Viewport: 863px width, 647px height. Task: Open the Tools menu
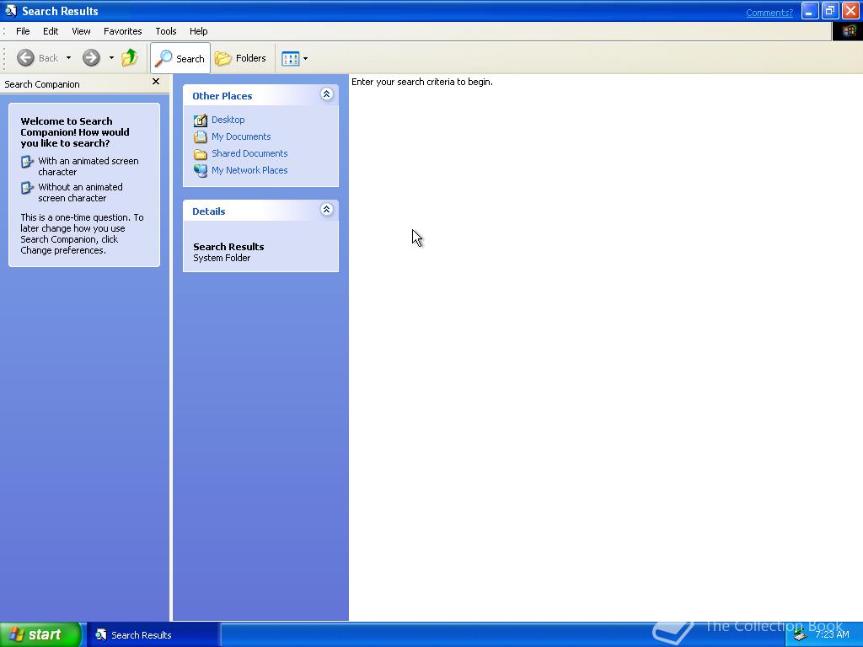click(166, 31)
